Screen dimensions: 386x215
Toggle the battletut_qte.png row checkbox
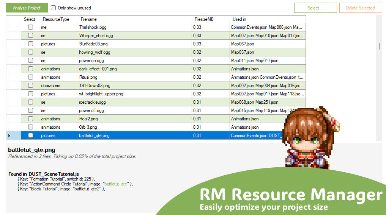click(x=30, y=136)
